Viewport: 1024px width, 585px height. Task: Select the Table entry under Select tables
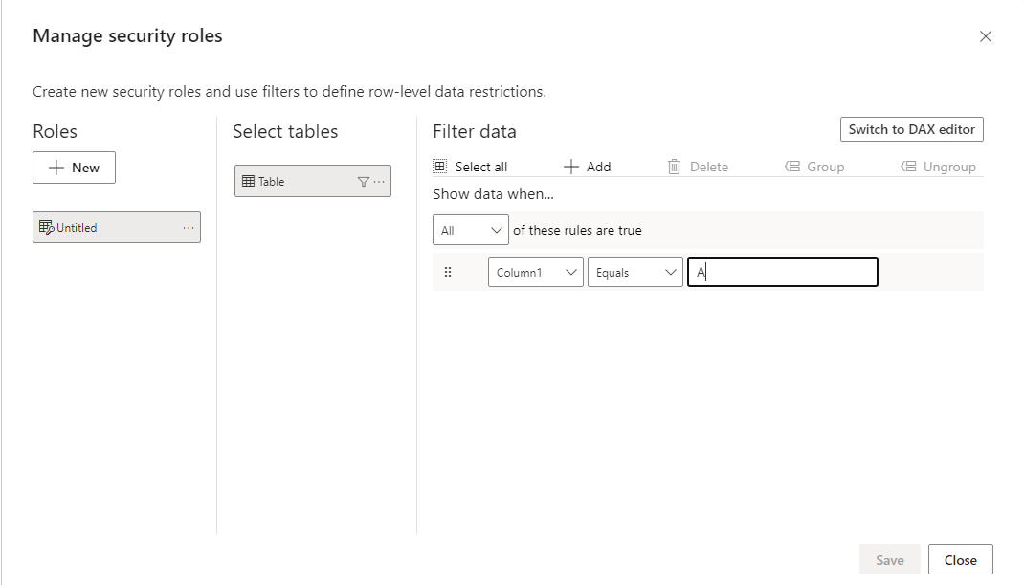click(x=312, y=181)
